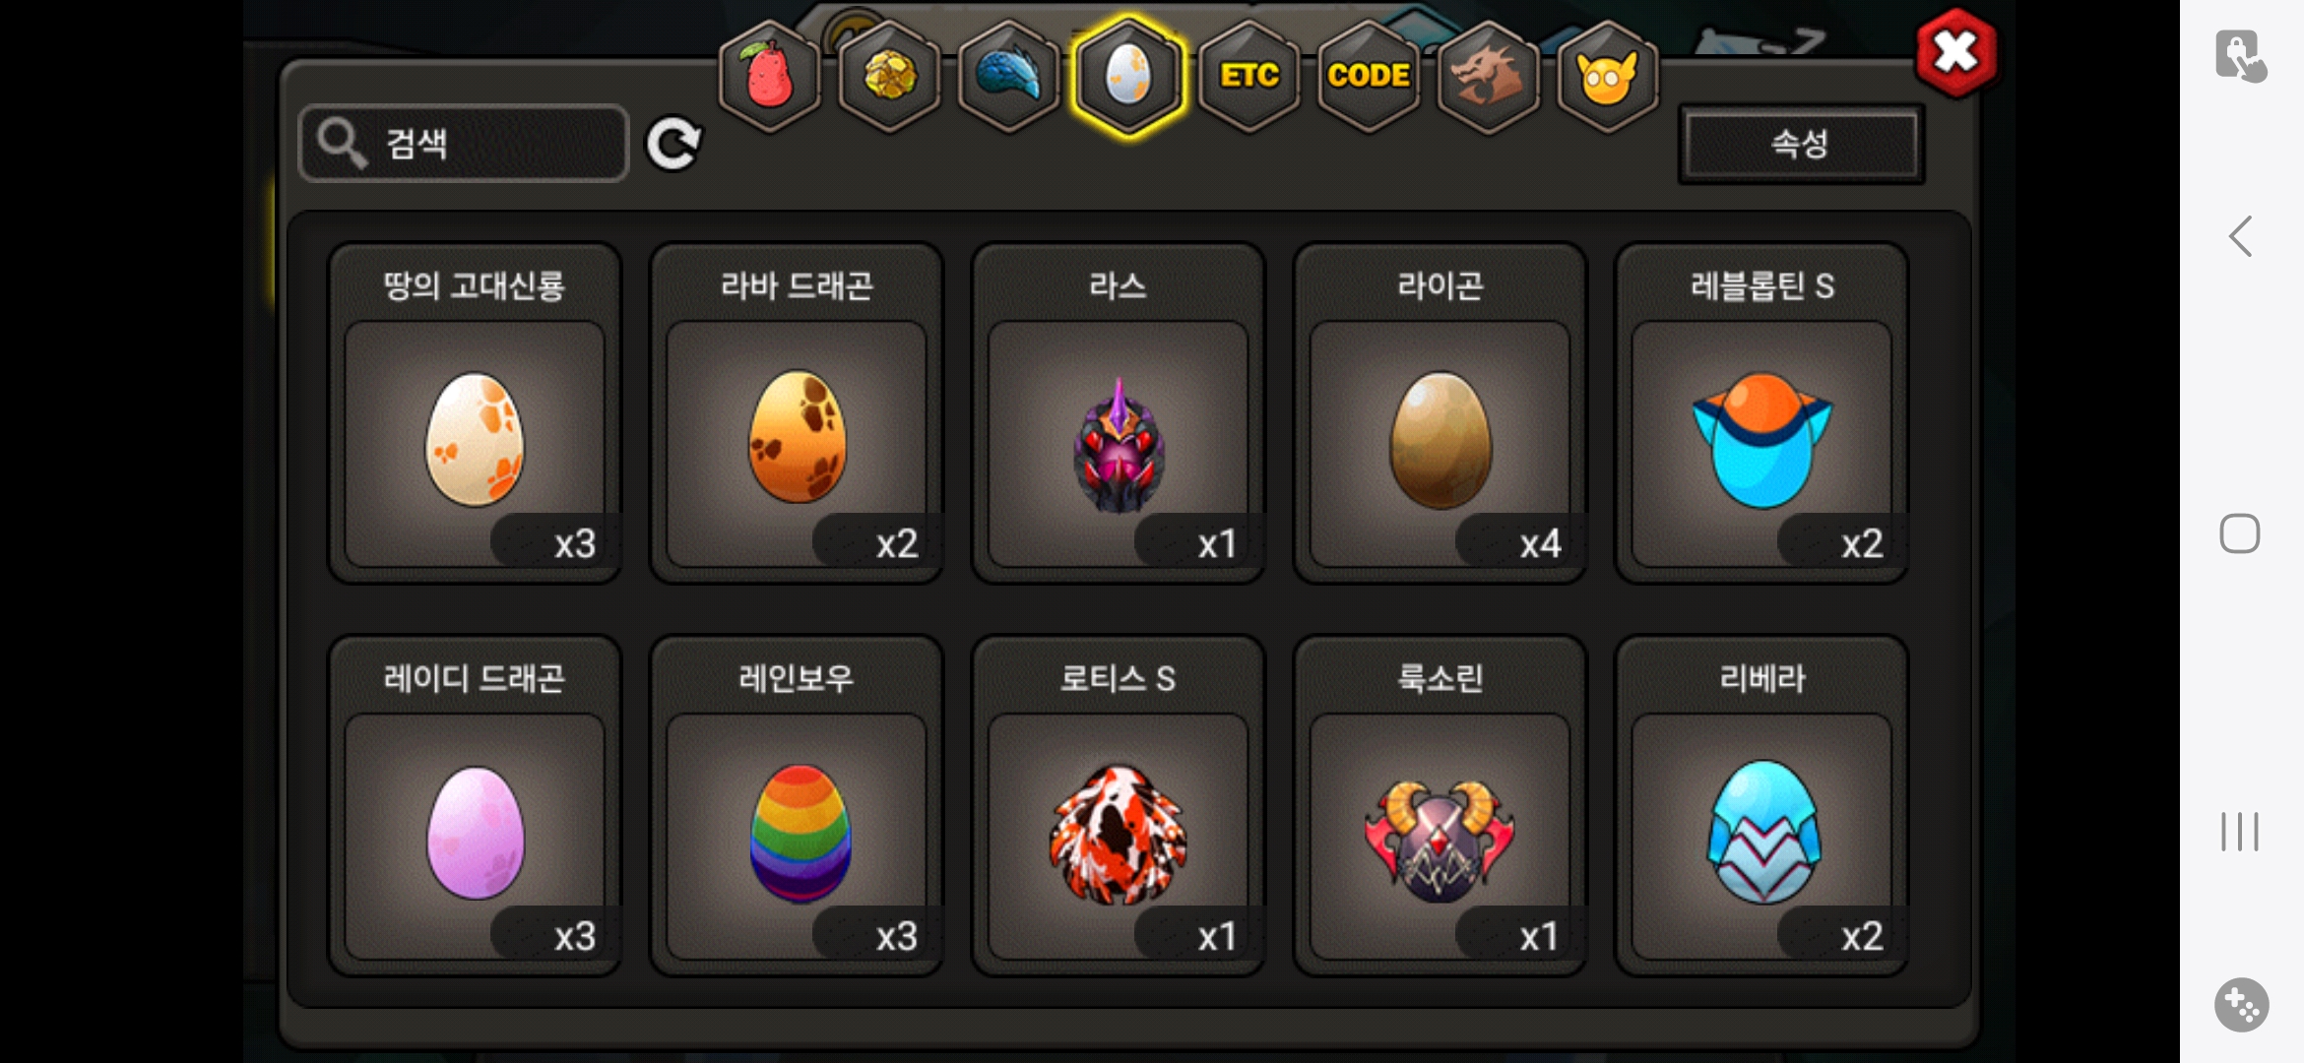This screenshot has width=2304, height=1063.
Task: Select the 땅의 고대신룡 egg
Action: coord(475,413)
